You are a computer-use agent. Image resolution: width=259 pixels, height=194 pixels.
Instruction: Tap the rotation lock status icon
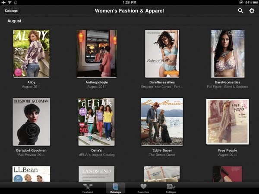click(x=241, y=2)
